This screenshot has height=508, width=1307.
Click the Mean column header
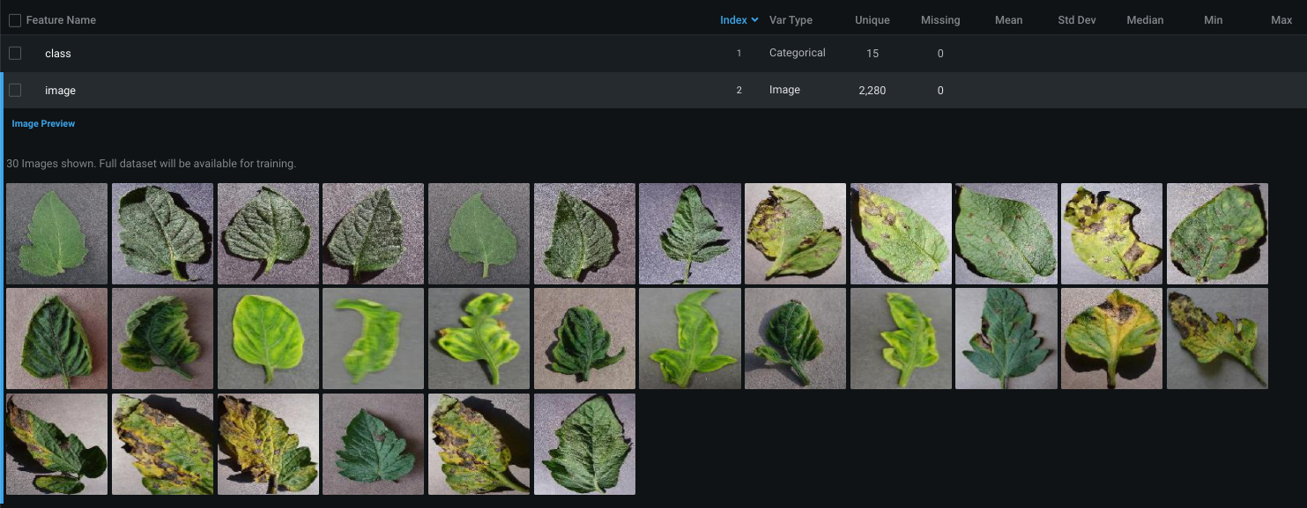1008,20
